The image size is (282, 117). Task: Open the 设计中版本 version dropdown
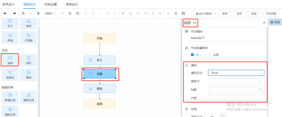click(207, 13)
